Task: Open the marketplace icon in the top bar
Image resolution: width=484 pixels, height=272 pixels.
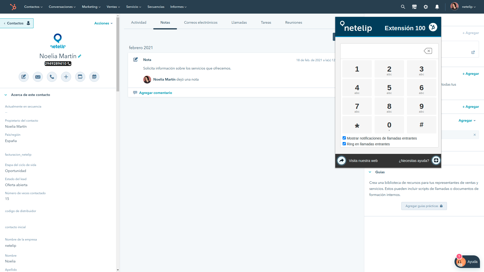Action: click(414, 7)
